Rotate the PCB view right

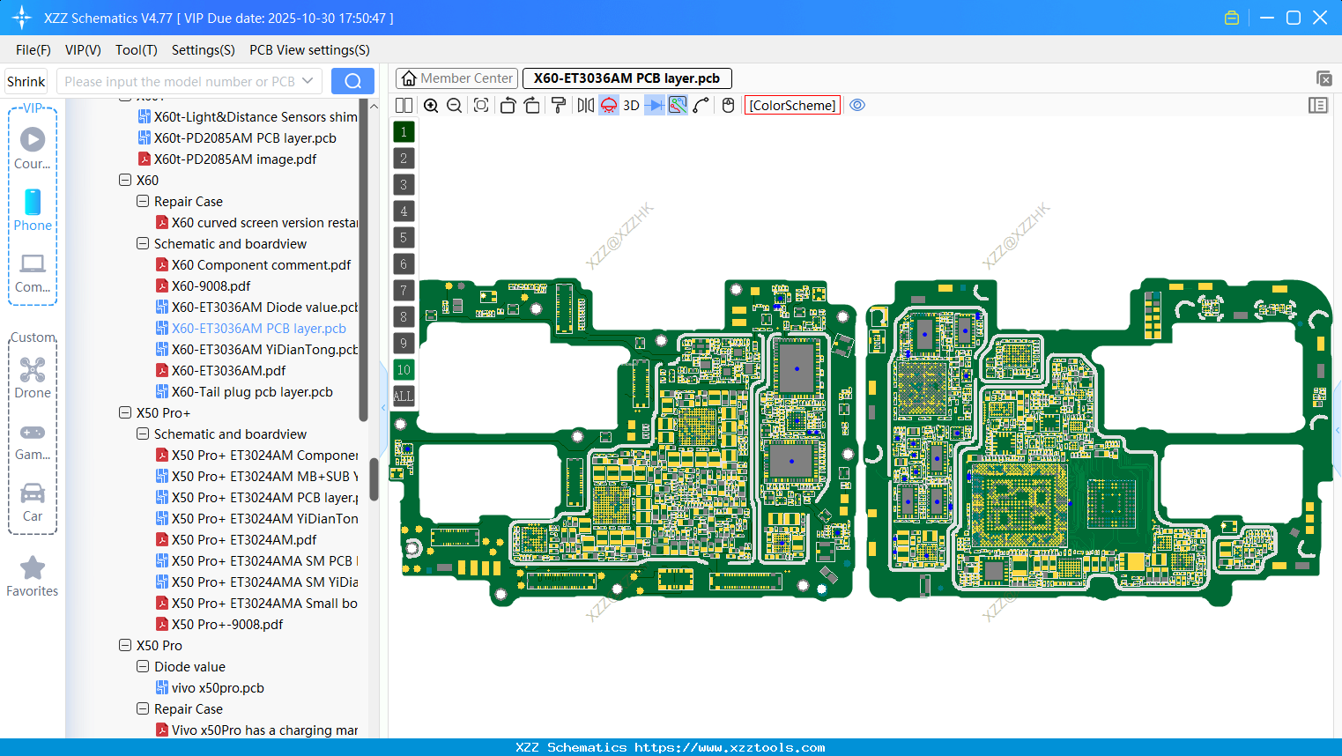tap(531, 105)
